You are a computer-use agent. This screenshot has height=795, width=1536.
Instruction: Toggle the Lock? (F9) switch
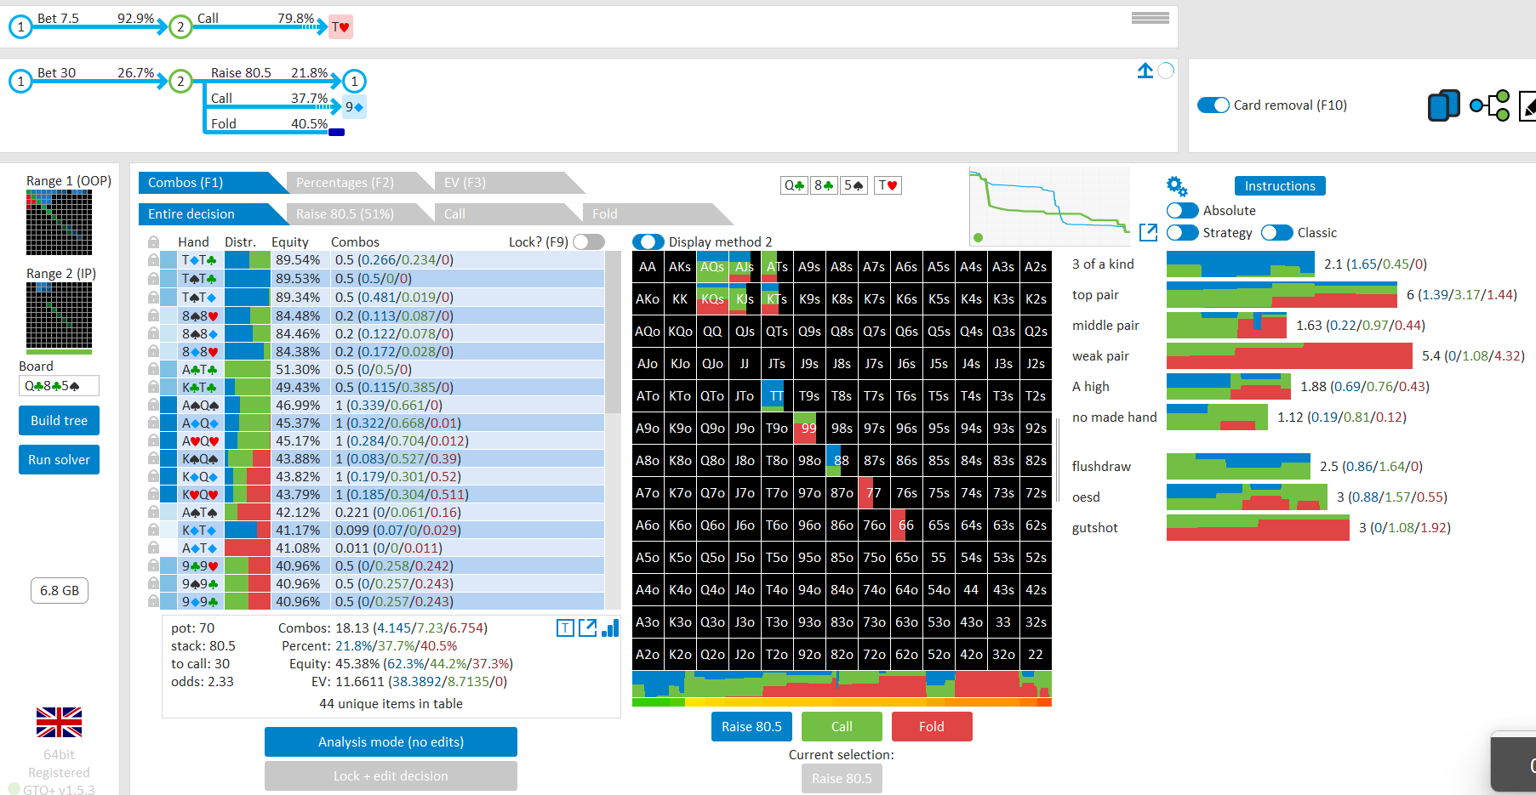click(589, 242)
